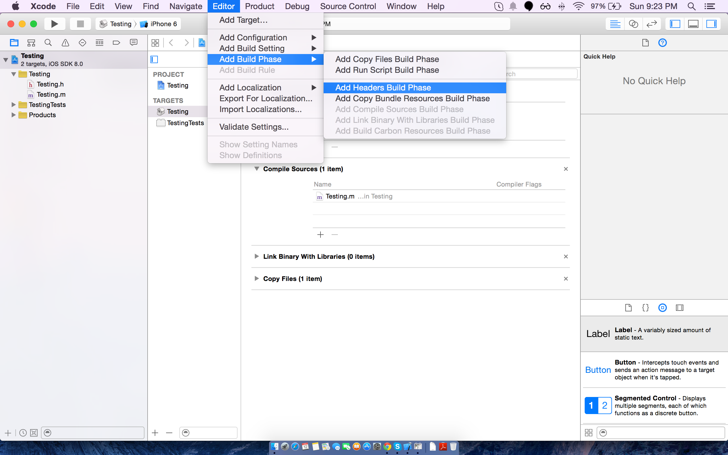Expand the Copy Files build phase
Screen dimensions: 728x455
coord(257,279)
